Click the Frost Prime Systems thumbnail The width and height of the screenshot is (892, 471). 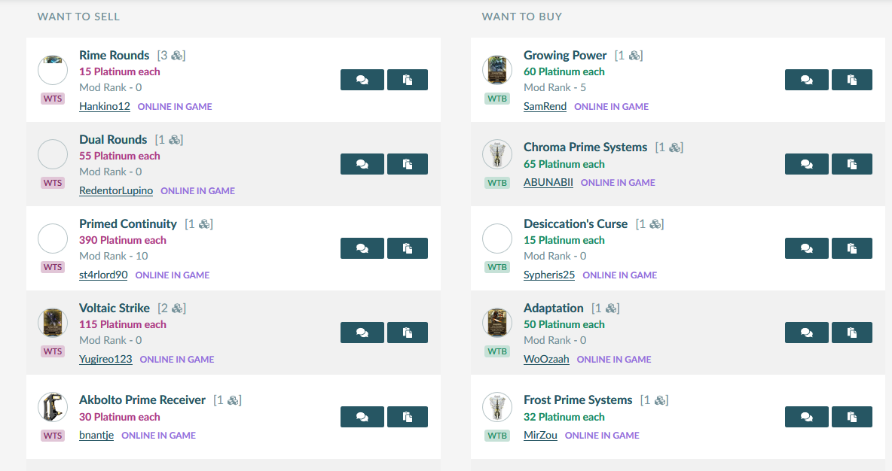tap(497, 407)
